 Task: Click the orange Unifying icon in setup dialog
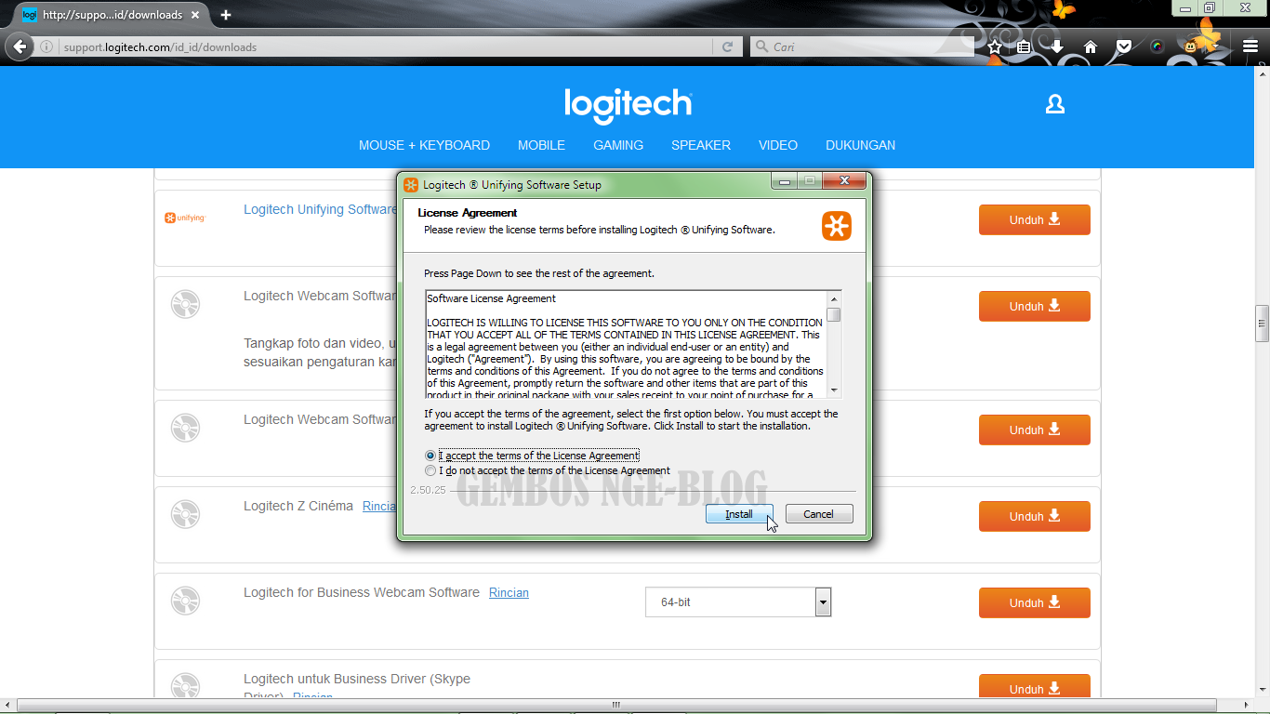tap(836, 226)
